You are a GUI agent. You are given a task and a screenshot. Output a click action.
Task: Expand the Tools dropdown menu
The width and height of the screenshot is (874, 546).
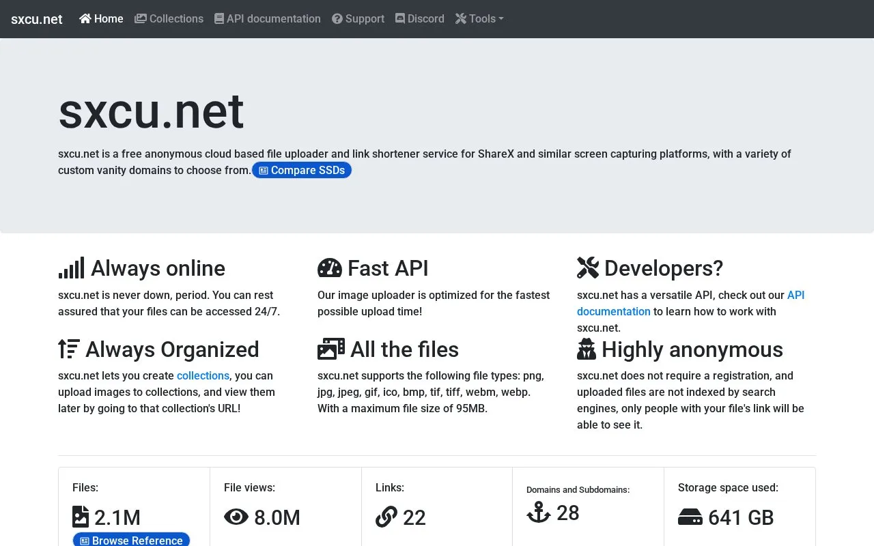(479, 19)
